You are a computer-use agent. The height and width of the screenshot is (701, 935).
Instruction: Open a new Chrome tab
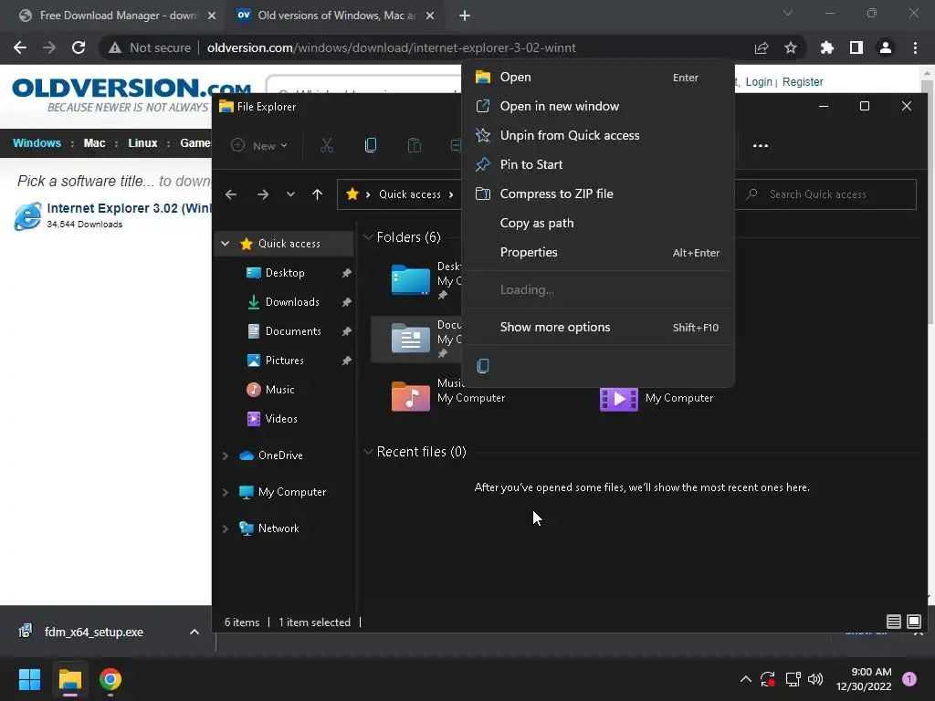point(465,16)
